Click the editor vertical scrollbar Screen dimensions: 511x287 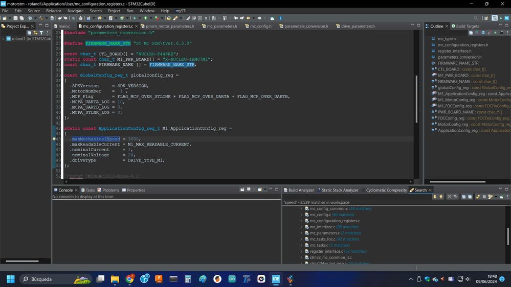point(416,99)
